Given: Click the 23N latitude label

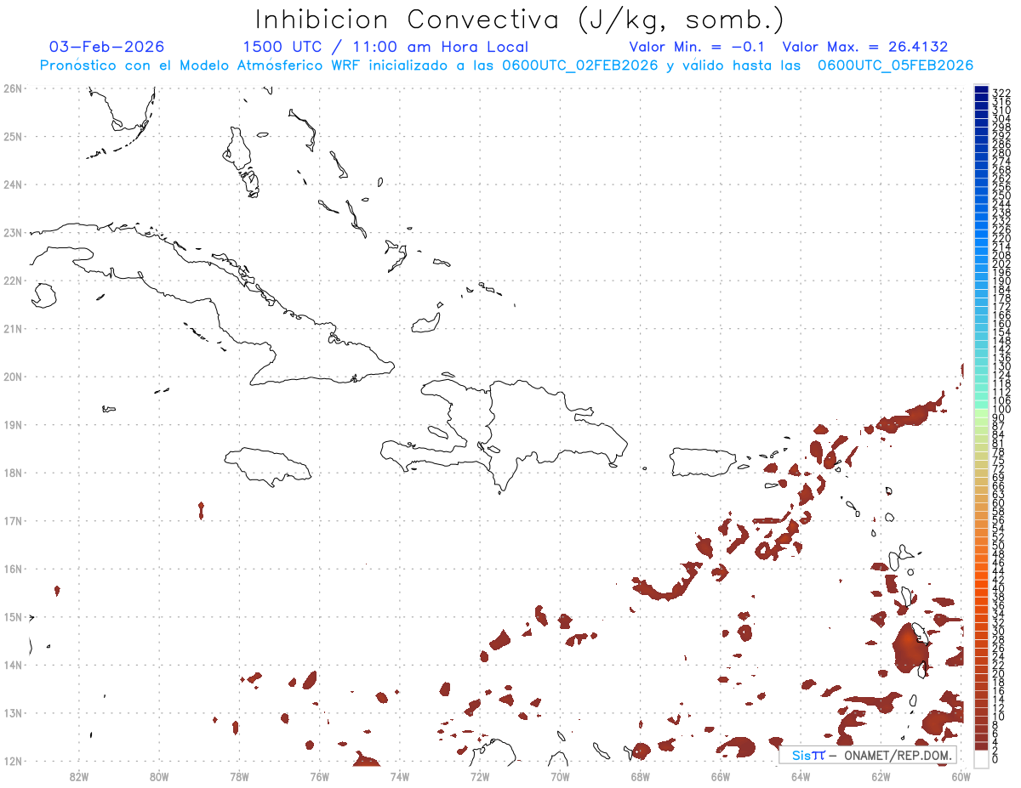Looking at the screenshot, I should [x=13, y=232].
